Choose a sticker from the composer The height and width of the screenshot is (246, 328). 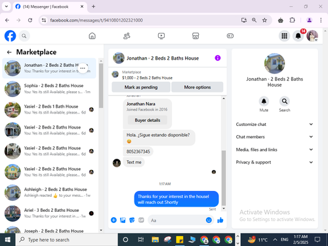132,220
